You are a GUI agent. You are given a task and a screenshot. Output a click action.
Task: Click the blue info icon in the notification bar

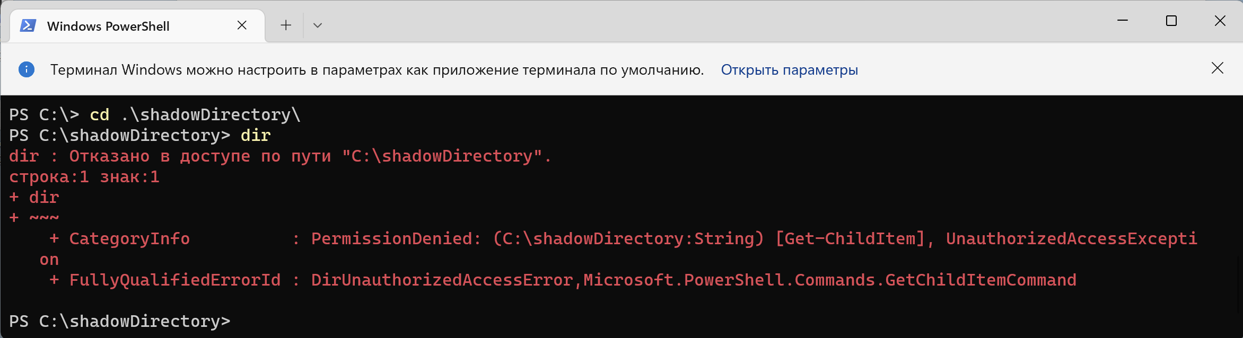27,69
